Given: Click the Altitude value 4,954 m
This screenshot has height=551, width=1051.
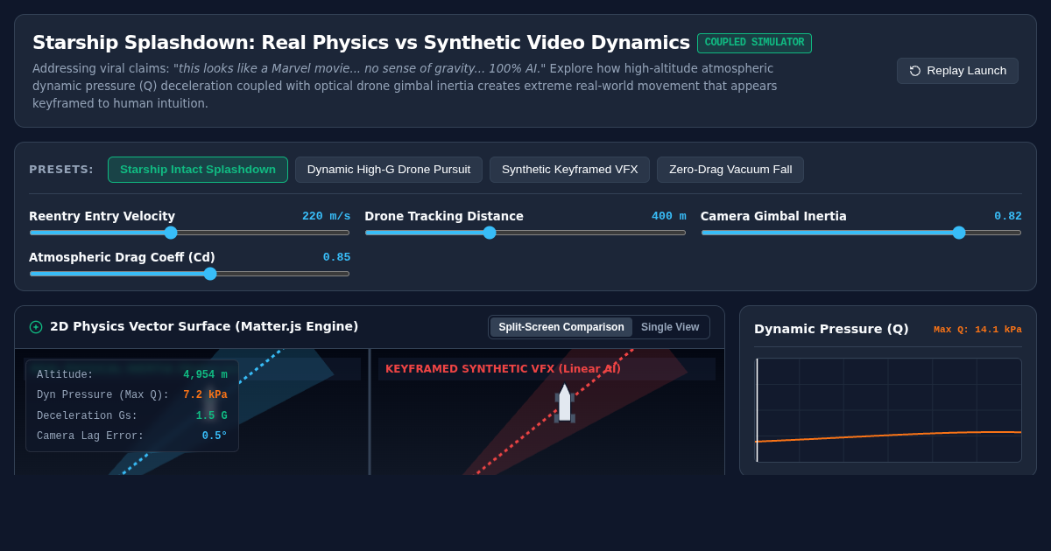Looking at the screenshot, I should [205, 375].
